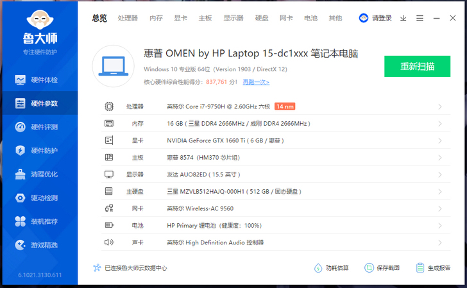
Task: Click the 电池 battery icon
Action: click(x=109, y=225)
